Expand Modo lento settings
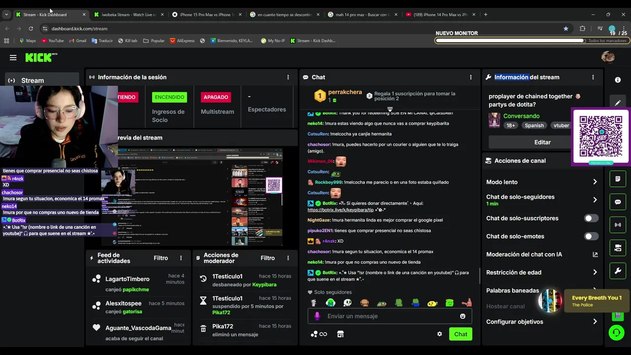 tap(595, 182)
